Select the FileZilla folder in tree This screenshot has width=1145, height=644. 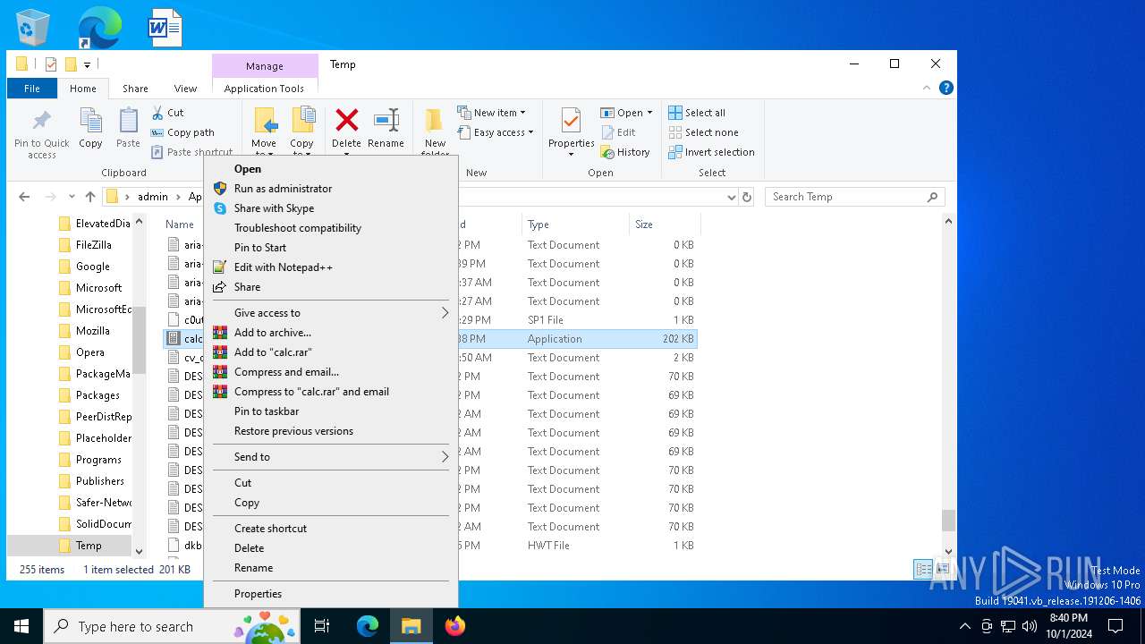click(93, 245)
